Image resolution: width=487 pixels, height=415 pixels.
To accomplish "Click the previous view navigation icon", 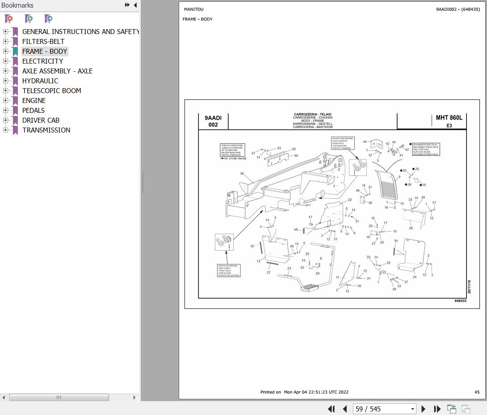I will (x=452, y=409).
